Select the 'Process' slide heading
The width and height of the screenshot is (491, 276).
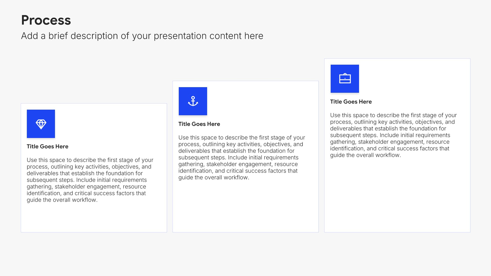tap(46, 20)
